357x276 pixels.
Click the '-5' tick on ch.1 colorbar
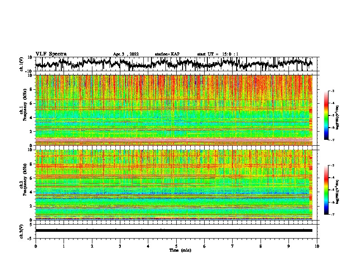pos(332,115)
